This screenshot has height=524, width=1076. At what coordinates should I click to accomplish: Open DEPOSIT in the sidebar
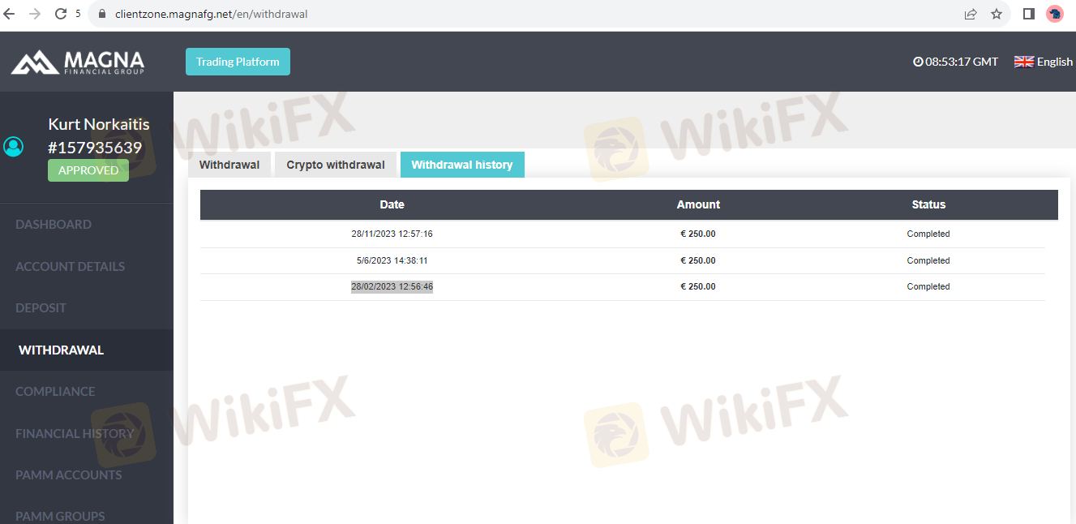[41, 308]
